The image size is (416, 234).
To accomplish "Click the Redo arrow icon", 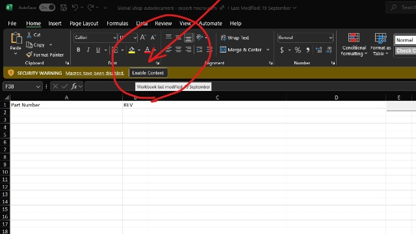I will tap(90, 8).
